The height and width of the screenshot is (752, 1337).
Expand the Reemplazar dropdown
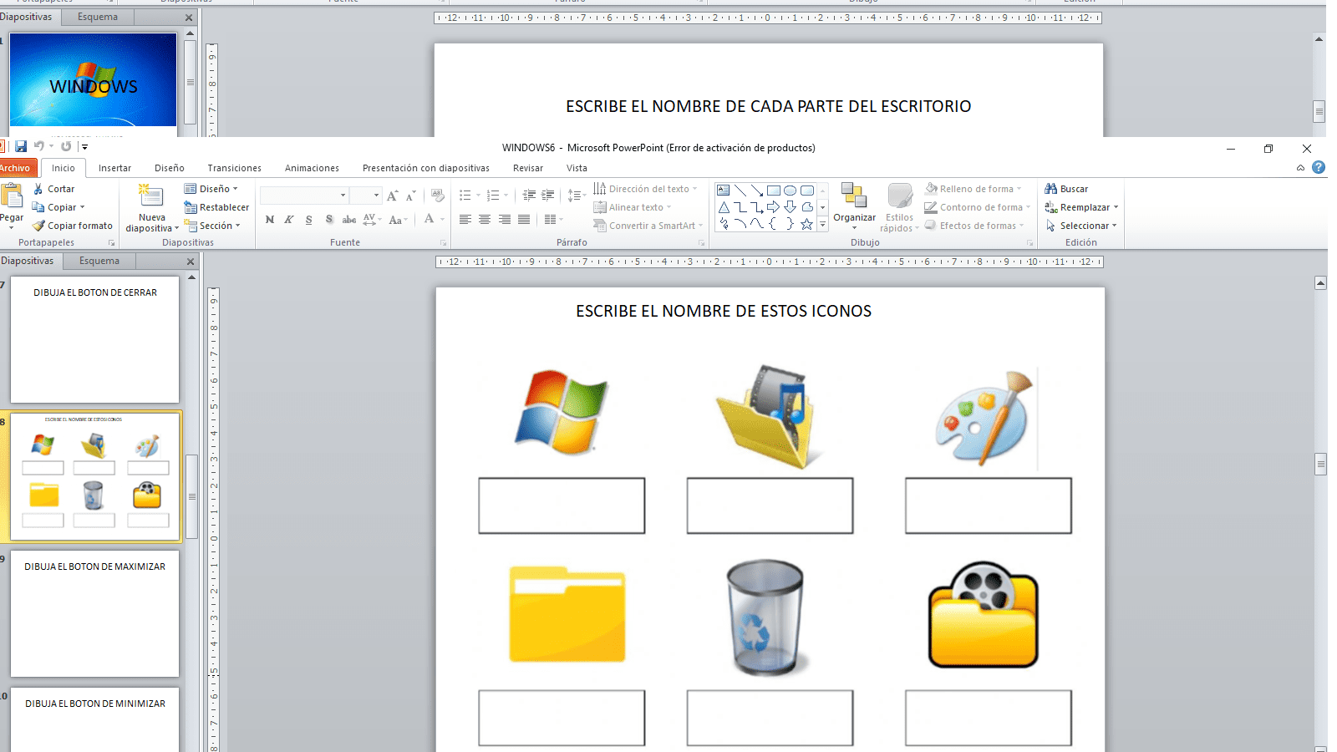pyautogui.click(x=1116, y=207)
